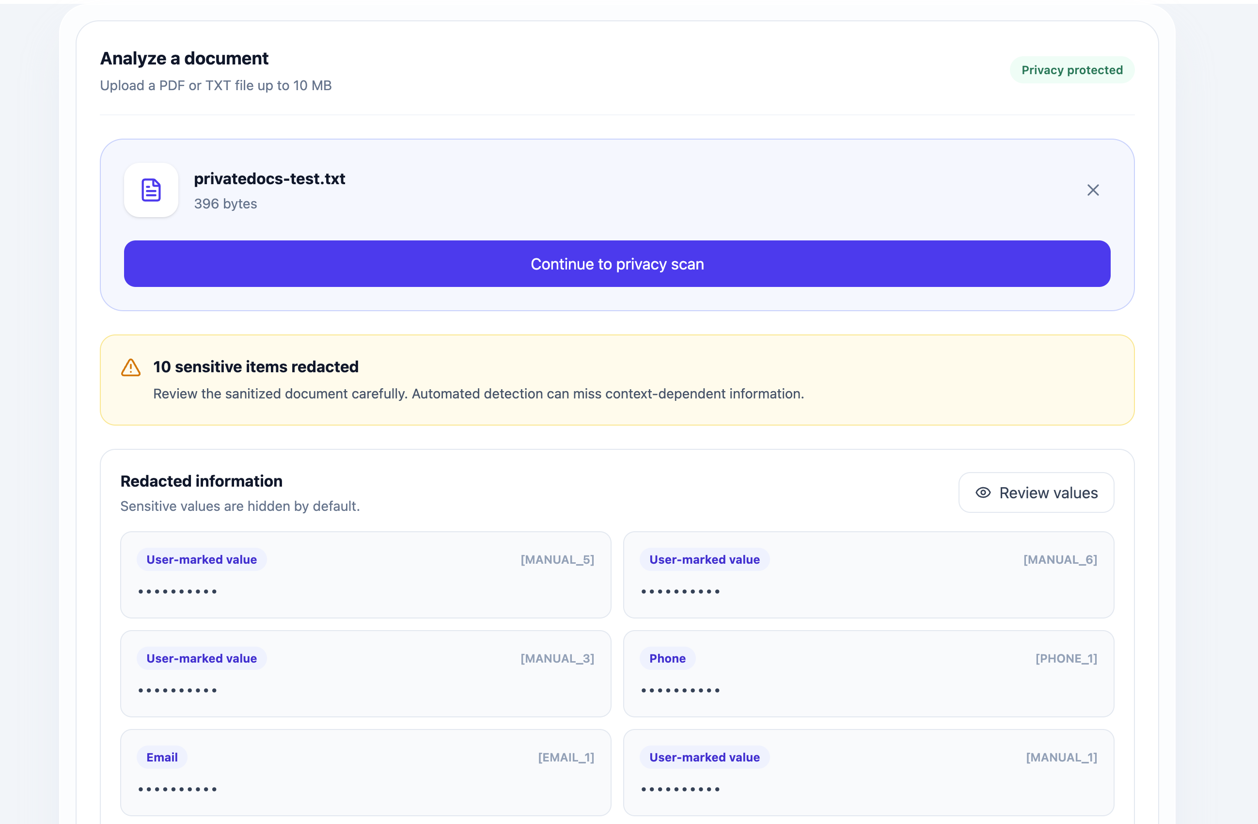Click the User-marked value label for MANUAL_5

[x=202, y=559]
